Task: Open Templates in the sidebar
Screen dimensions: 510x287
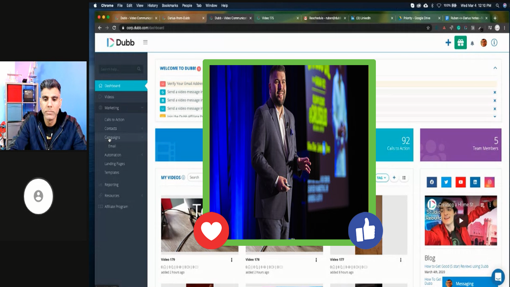Action: tap(112, 172)
